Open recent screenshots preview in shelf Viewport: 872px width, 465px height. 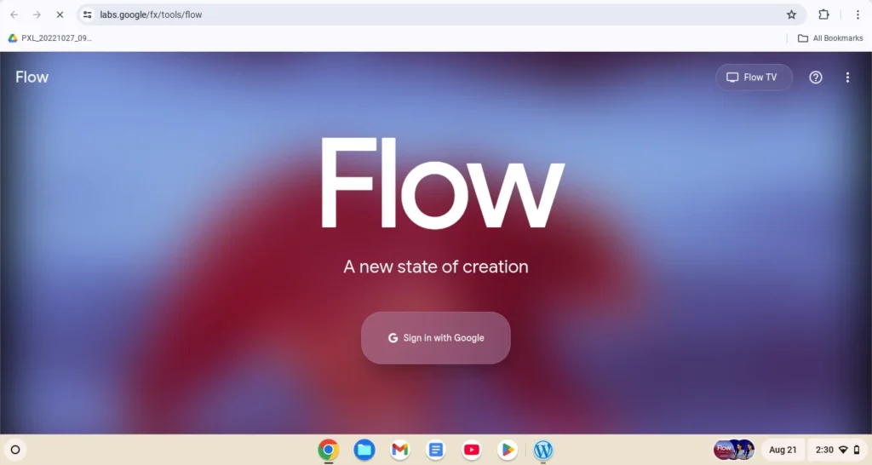pos(734,450)
